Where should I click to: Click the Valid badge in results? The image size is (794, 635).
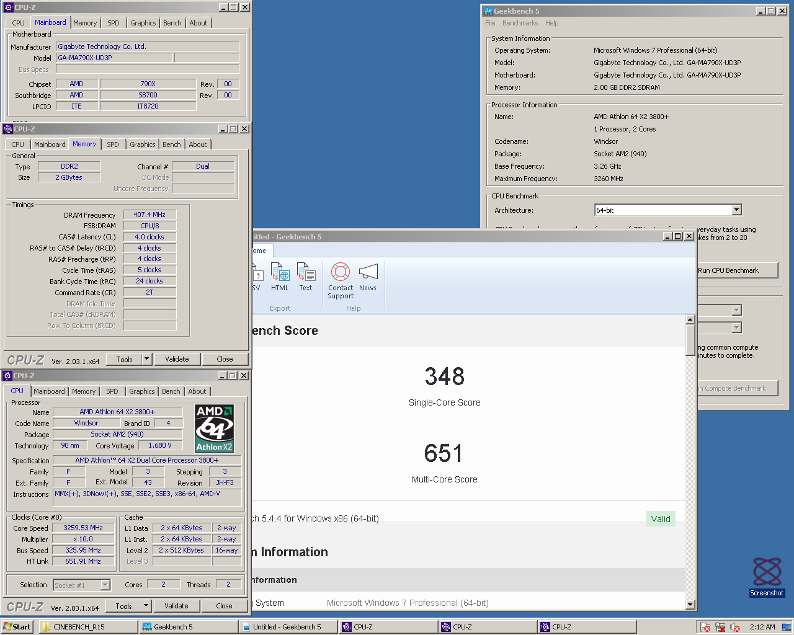pos(661,519)
